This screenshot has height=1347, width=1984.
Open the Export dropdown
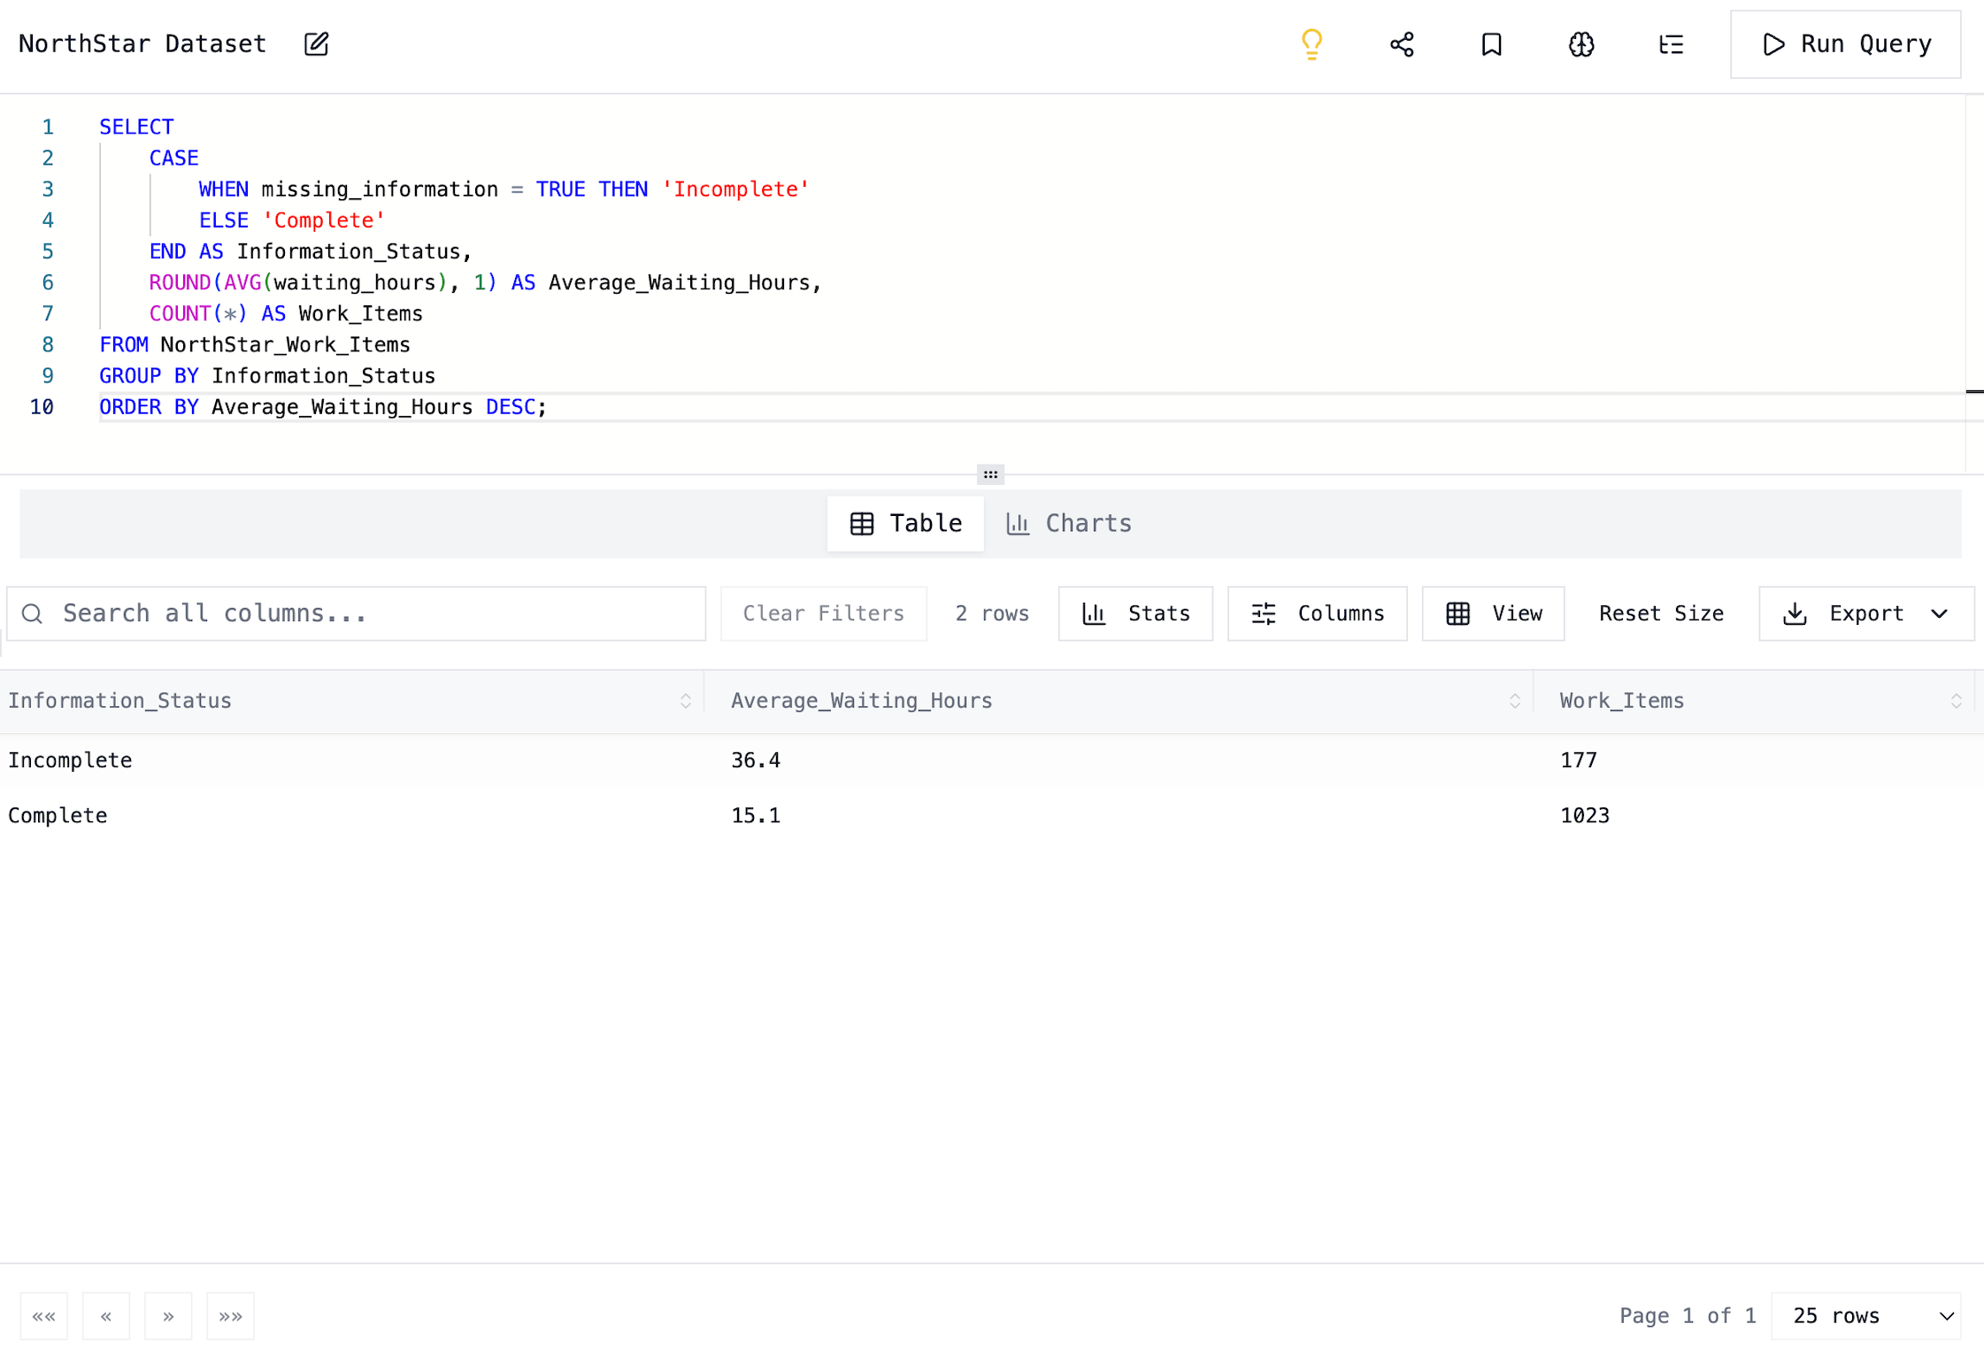(1865, 613)
